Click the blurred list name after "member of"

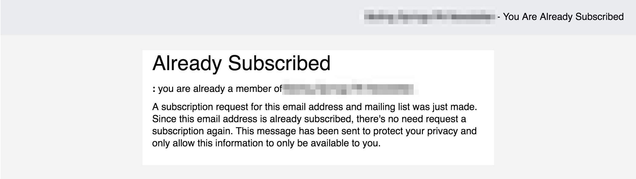coord(351,89)
